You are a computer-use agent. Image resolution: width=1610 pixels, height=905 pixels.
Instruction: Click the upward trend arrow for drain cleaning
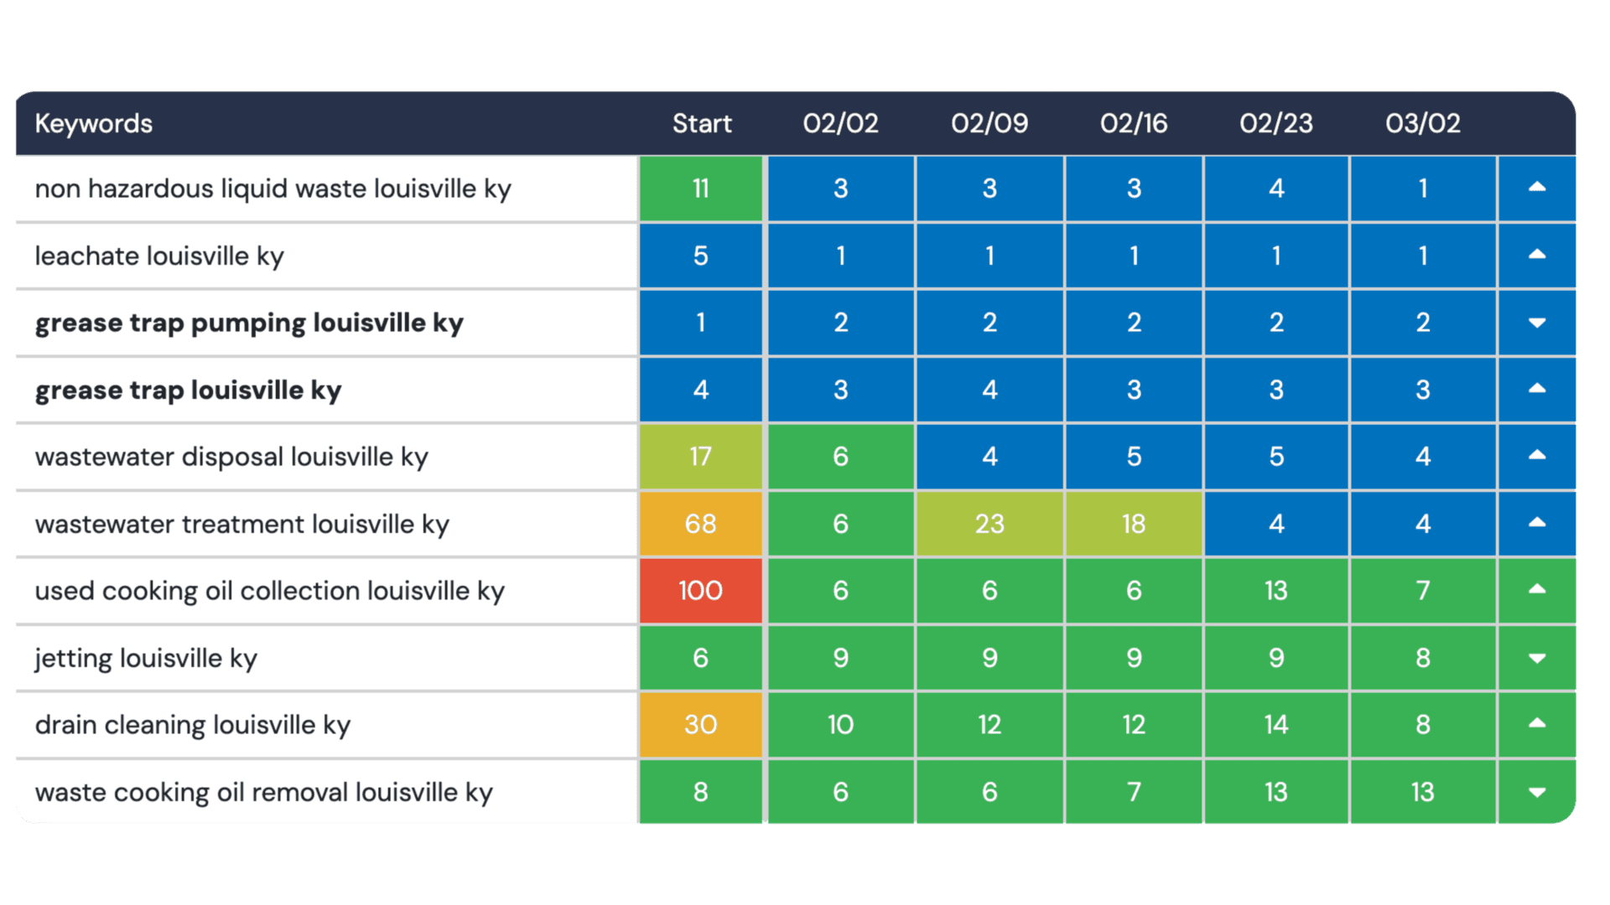(1537, 725)
